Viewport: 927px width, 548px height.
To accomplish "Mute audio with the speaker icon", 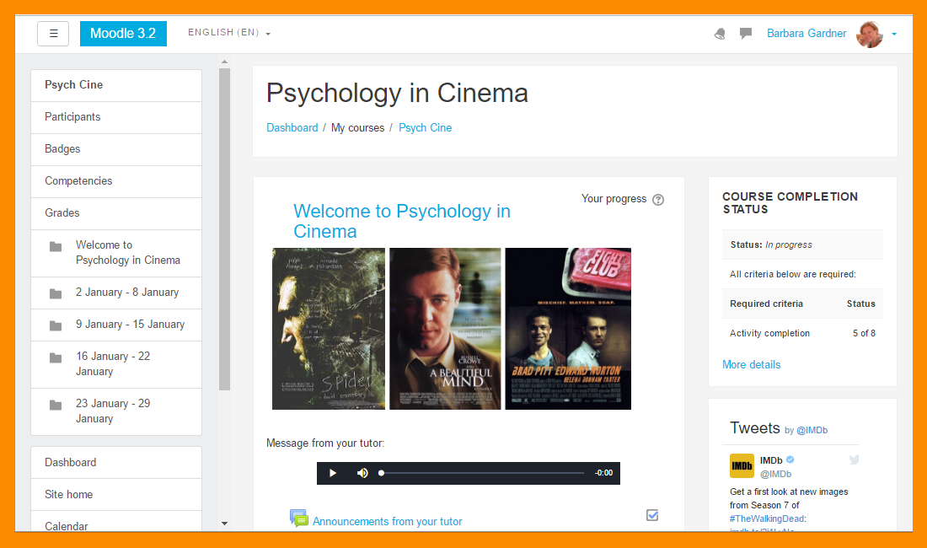I will [x=362, y=473].
